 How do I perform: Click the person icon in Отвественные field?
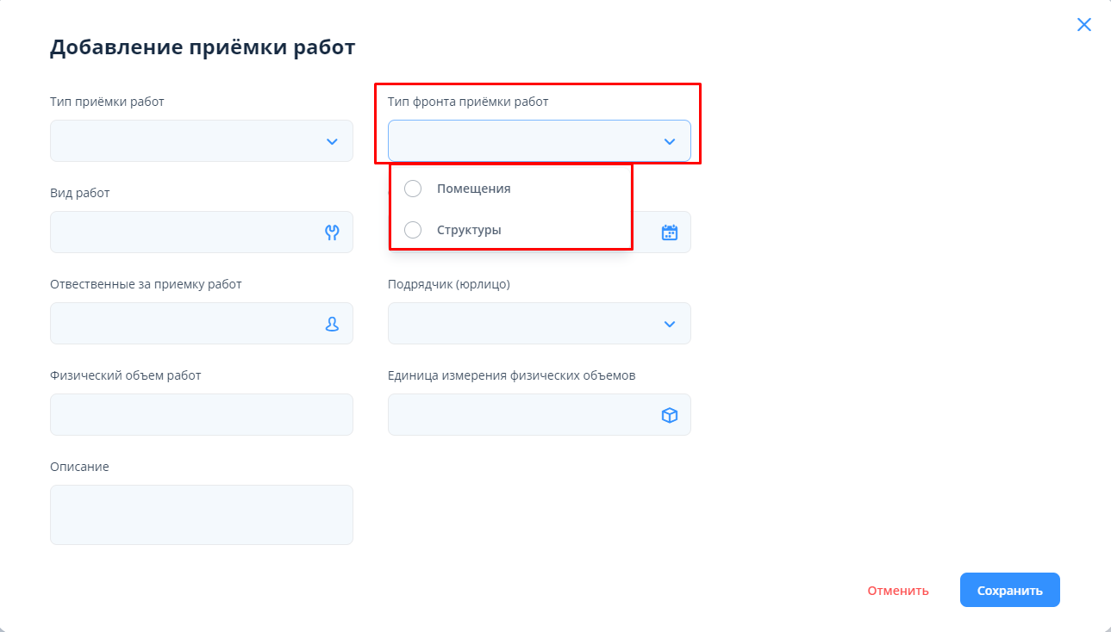(332, 324)
